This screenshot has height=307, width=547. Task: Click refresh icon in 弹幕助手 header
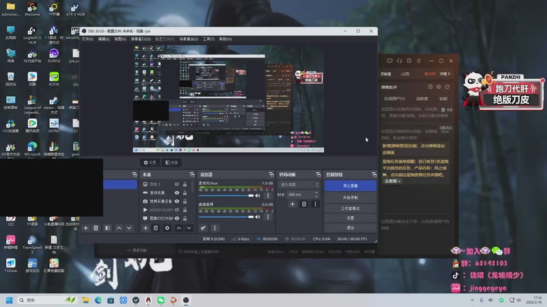[x=447, y=87]
